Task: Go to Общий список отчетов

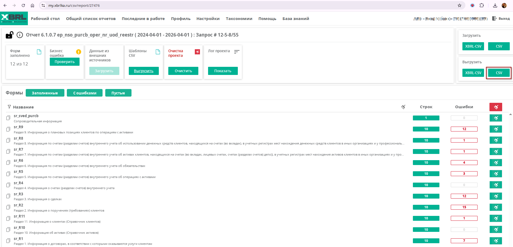Action: pyautogui.click(x=91, y=19)
